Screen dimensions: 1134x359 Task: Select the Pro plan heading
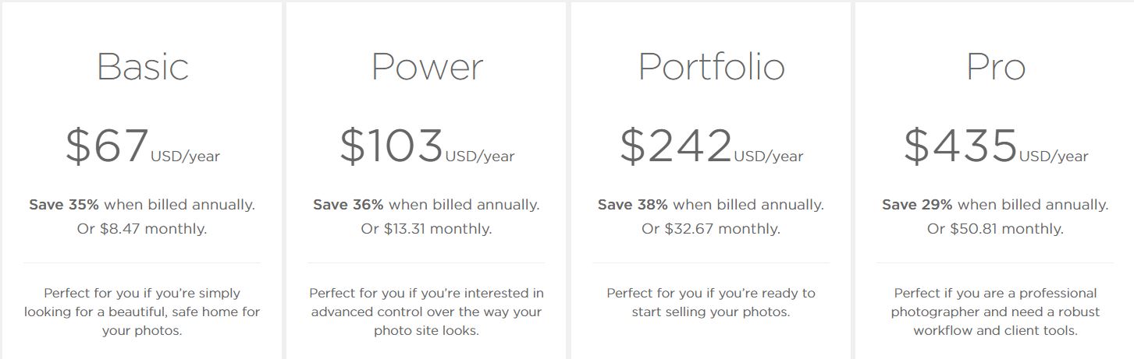pyautogui.click(x=995, y=67)
